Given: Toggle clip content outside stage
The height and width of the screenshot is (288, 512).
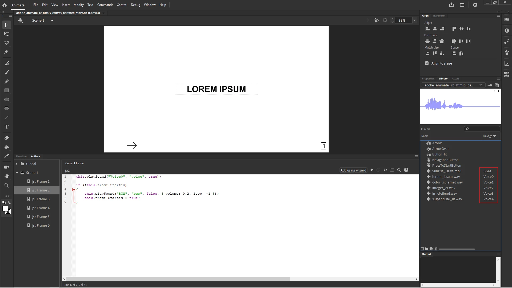Looking at the screenshot, I should pos(385,20).
